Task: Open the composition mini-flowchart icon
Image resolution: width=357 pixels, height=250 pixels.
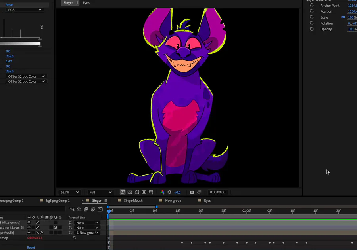Action: tap(72, 209)
